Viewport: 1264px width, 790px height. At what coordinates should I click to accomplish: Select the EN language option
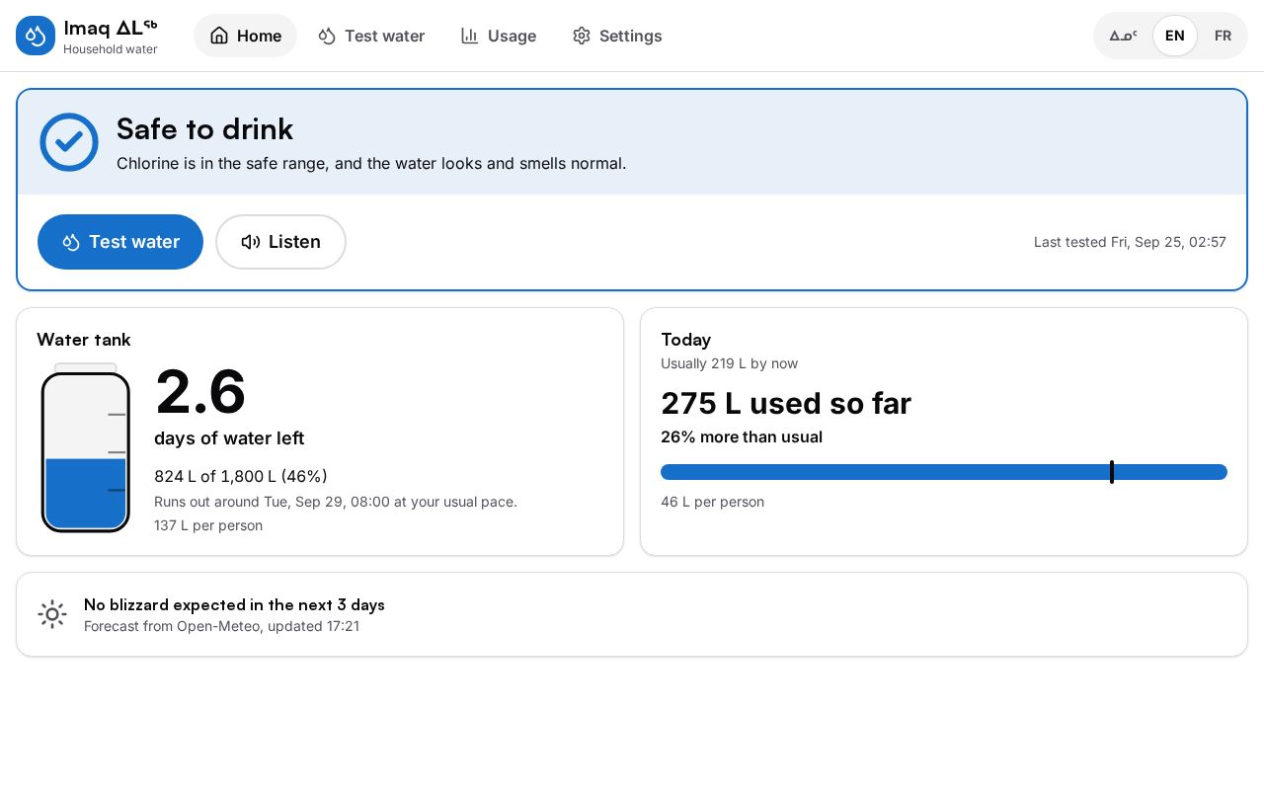pos(1175,36)
